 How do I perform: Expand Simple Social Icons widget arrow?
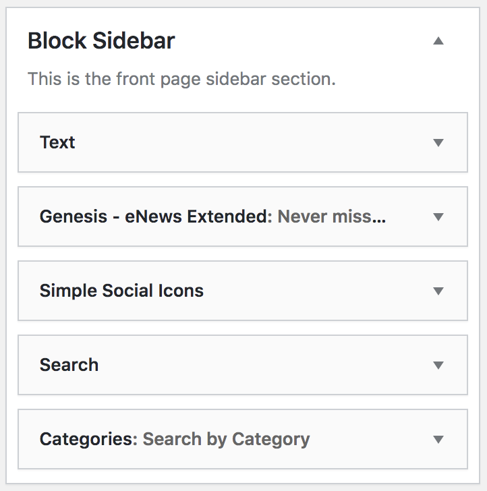coord(438,291)
